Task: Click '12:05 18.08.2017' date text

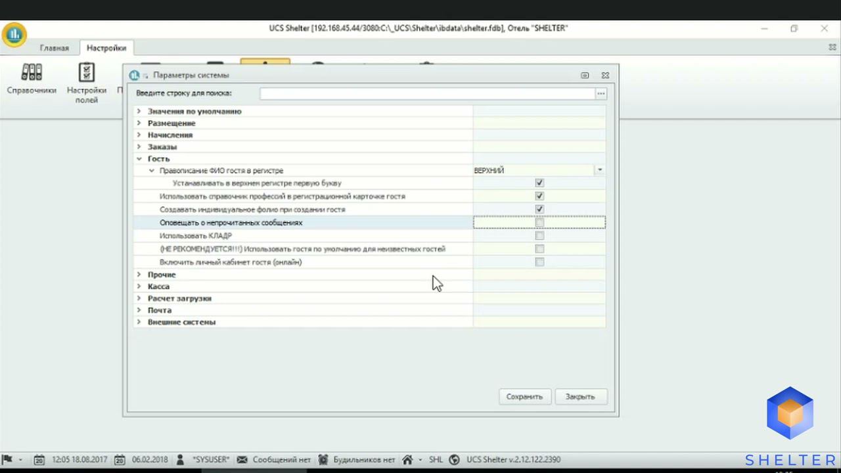Action: pyautogui.click(x=80, y=460)
